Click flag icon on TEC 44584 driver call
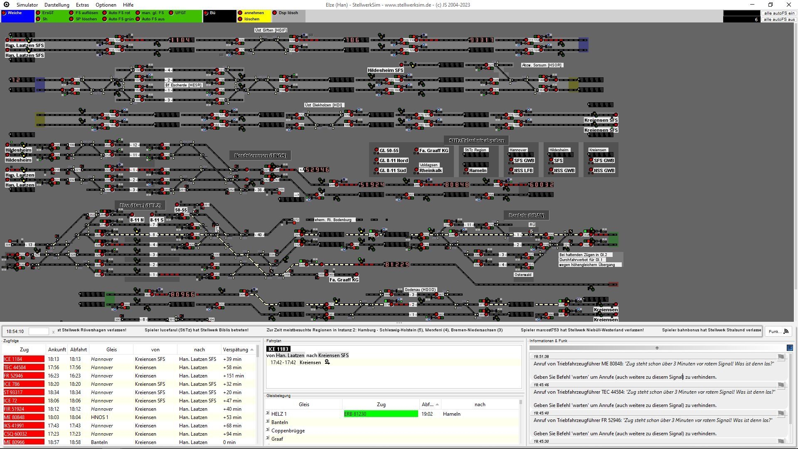 (781, 385)
